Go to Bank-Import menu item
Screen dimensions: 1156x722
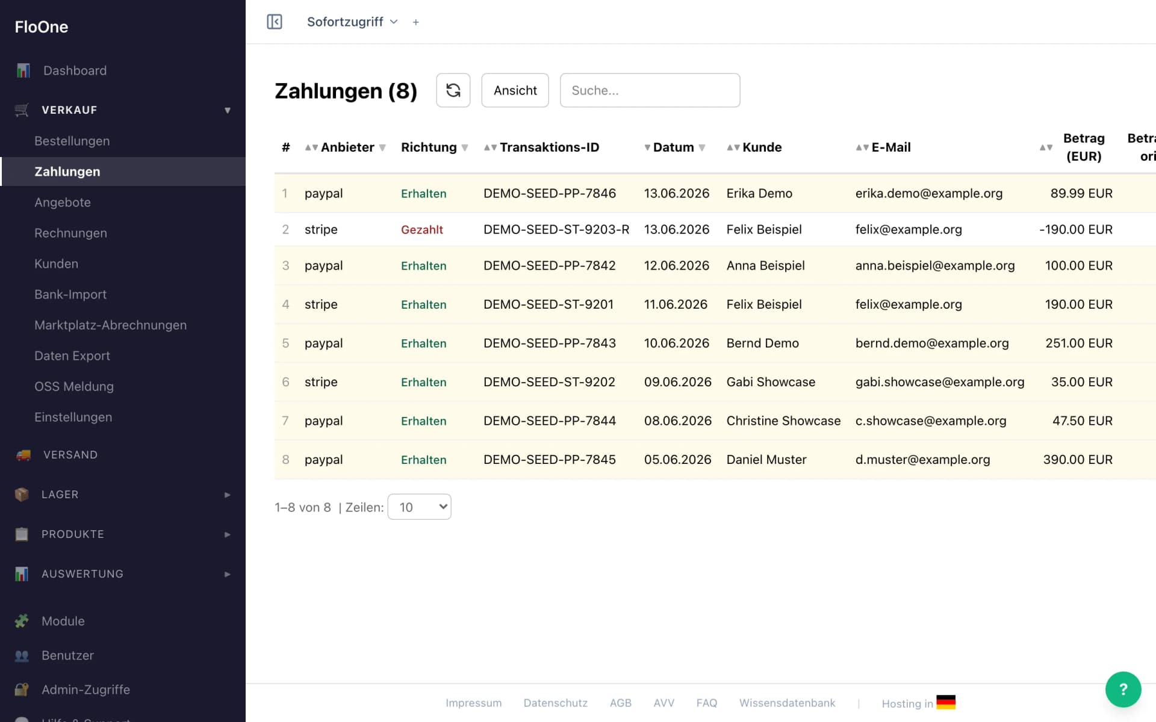70,294
